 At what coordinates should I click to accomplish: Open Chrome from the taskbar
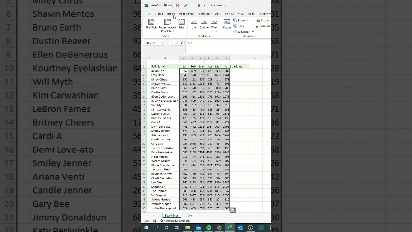[x=219, y=228]
